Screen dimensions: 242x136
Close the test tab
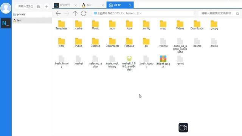[x=103, y=5]
